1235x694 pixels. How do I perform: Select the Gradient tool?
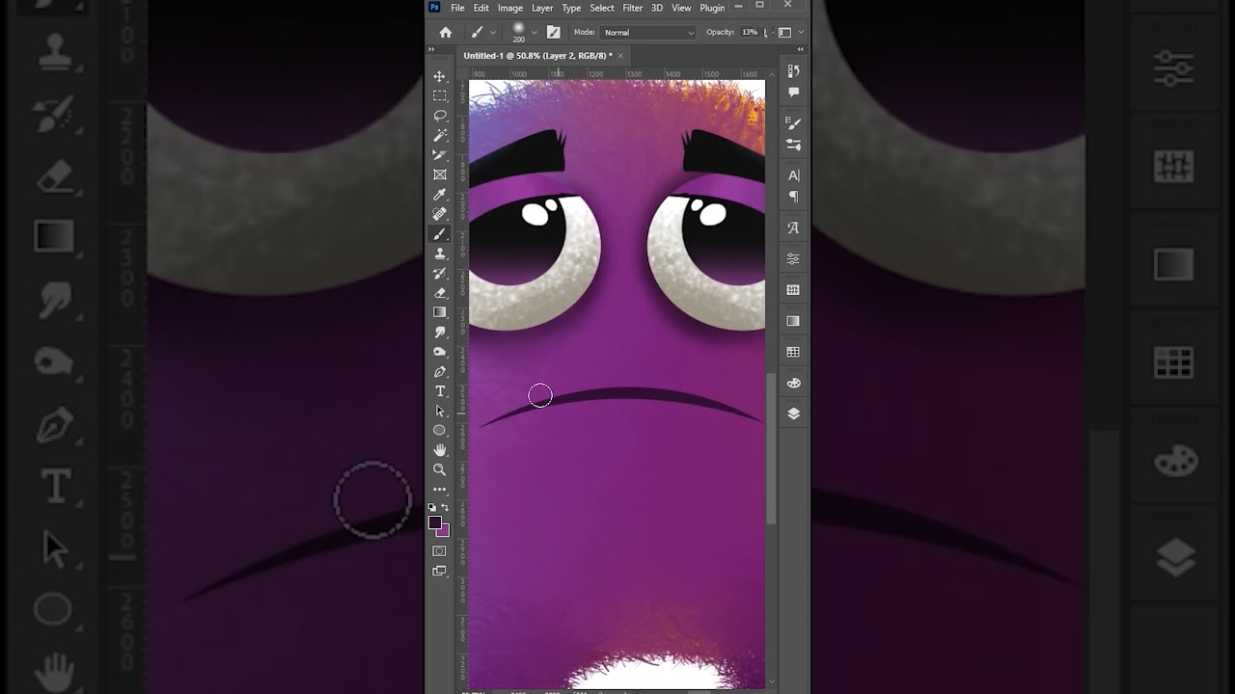coord(440,312)
